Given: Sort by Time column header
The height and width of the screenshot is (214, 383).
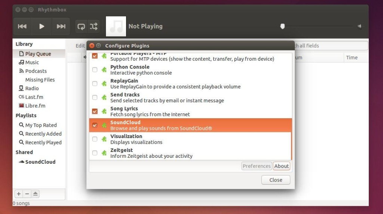Looking at the screenshot, I should [352, 58].
